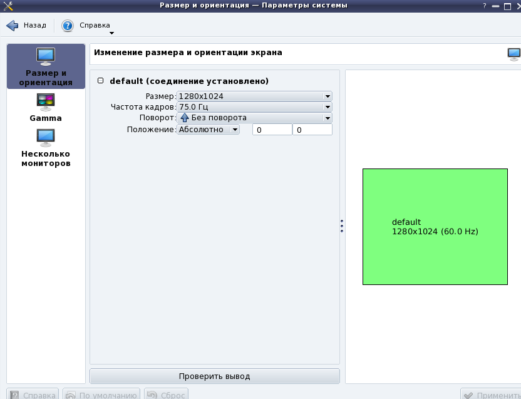Collapse the default output section
The width and height of the screenshot is (521, 399).
(100, 81)
